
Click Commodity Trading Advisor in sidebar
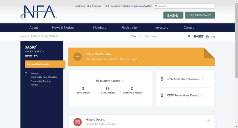pyautogui.click(x=40, y=83)
